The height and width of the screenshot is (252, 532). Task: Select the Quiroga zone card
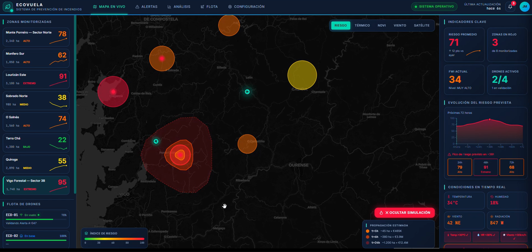pos(36,164)
